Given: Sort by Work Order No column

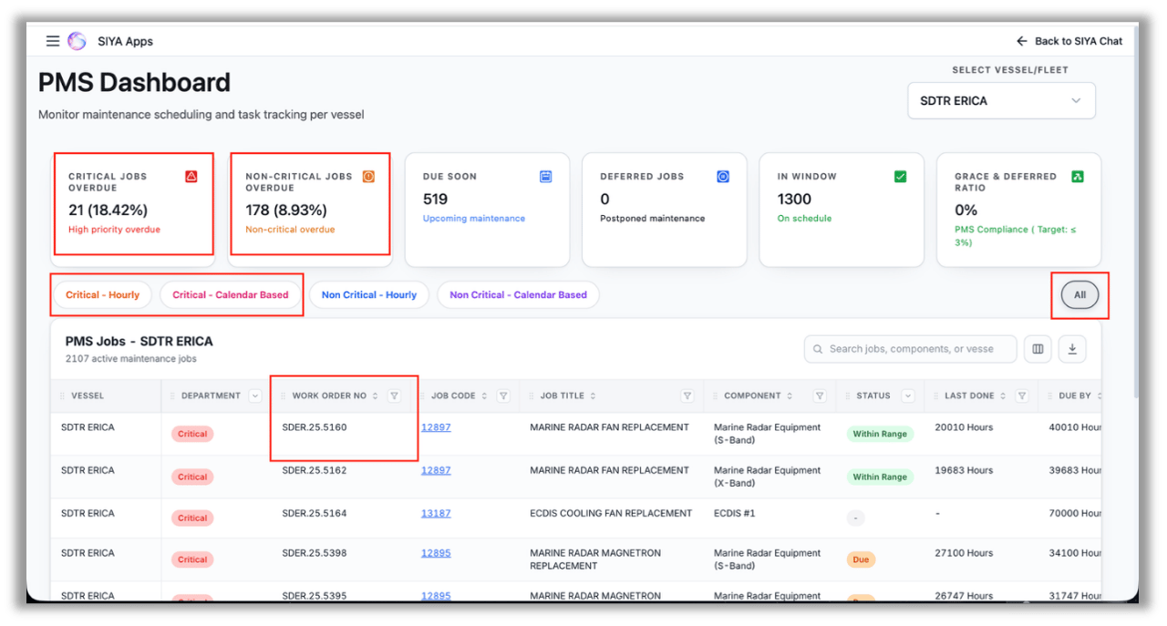Looking at the screenshot, I should pos(375,395).
